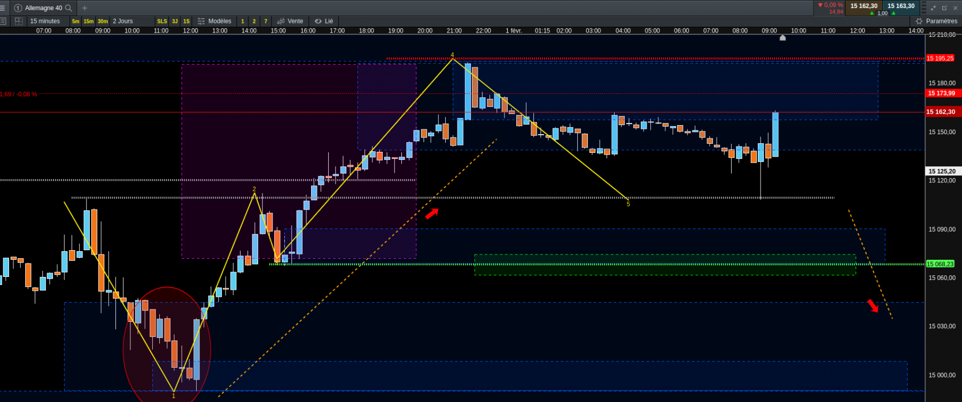Toggle the SLS preset button
Viewport: 962px width, 402px height.
tap(162, 21)
